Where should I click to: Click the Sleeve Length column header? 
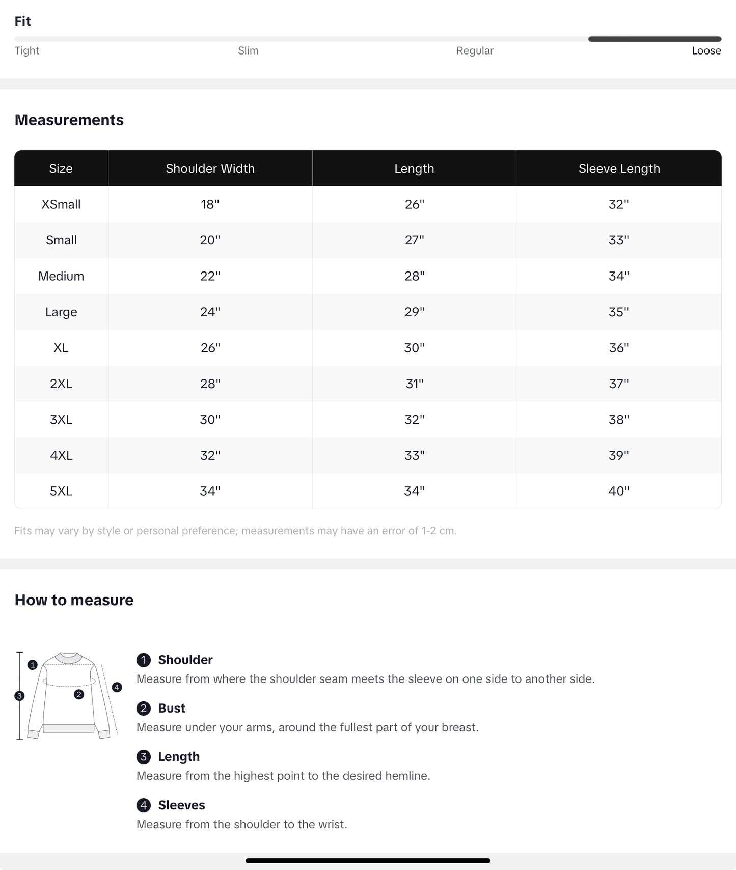(x=619, y=169)
